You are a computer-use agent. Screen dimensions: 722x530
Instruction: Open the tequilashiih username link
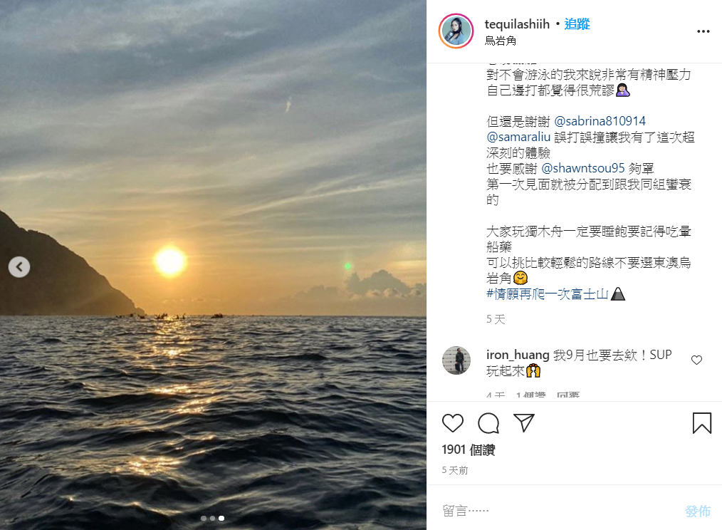517,24
